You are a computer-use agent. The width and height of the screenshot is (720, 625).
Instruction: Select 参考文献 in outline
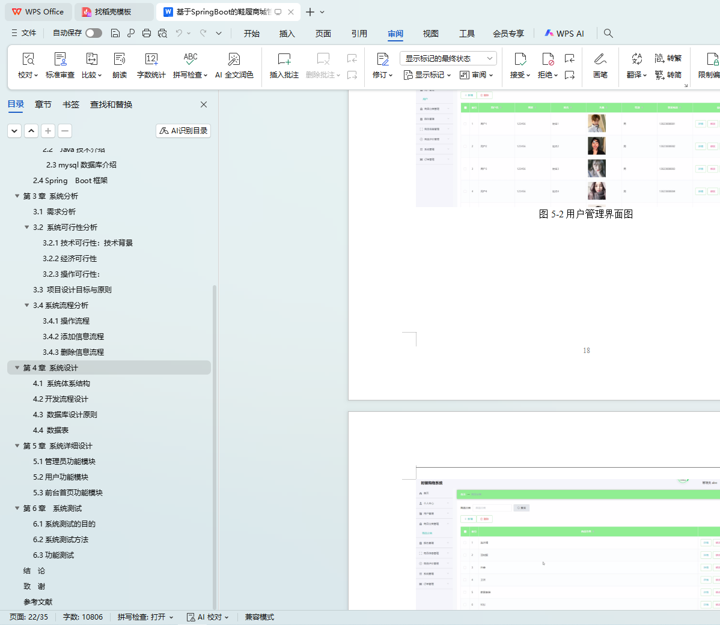tap(38, 602)
